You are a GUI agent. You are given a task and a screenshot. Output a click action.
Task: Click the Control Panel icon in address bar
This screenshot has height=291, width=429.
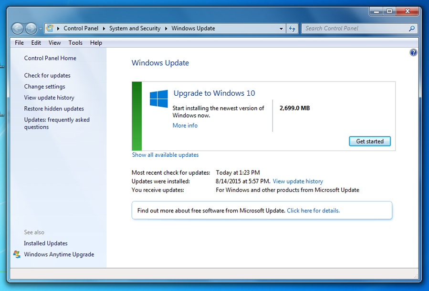(x=50, y=28)
